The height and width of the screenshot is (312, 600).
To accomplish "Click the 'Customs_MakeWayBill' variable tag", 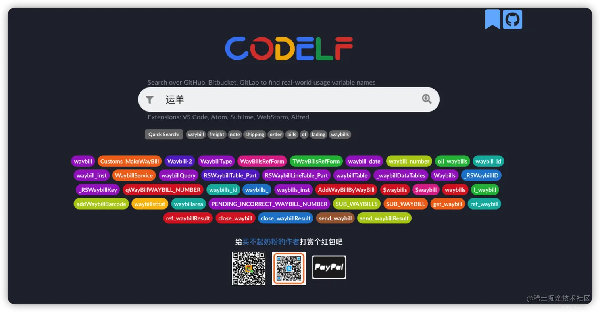I will [x=129, y=161].
